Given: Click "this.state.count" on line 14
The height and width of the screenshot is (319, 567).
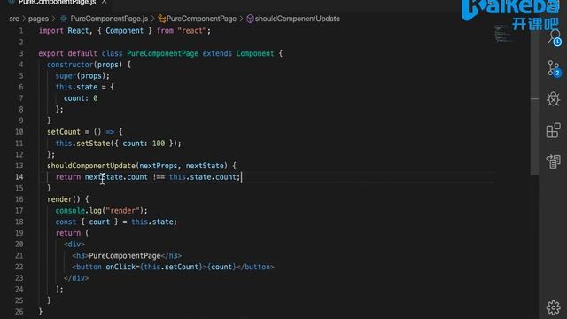Looking at the screenshot, I should coord(203,177).
